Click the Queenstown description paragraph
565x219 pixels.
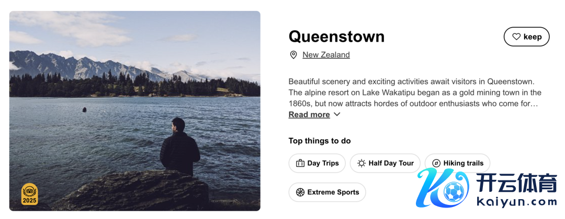(414, 92)
